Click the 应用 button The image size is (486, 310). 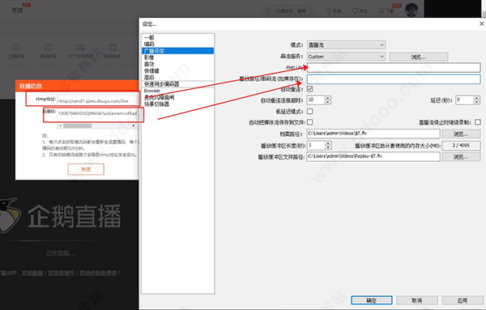pyautogui.click(x=463, y=300)
